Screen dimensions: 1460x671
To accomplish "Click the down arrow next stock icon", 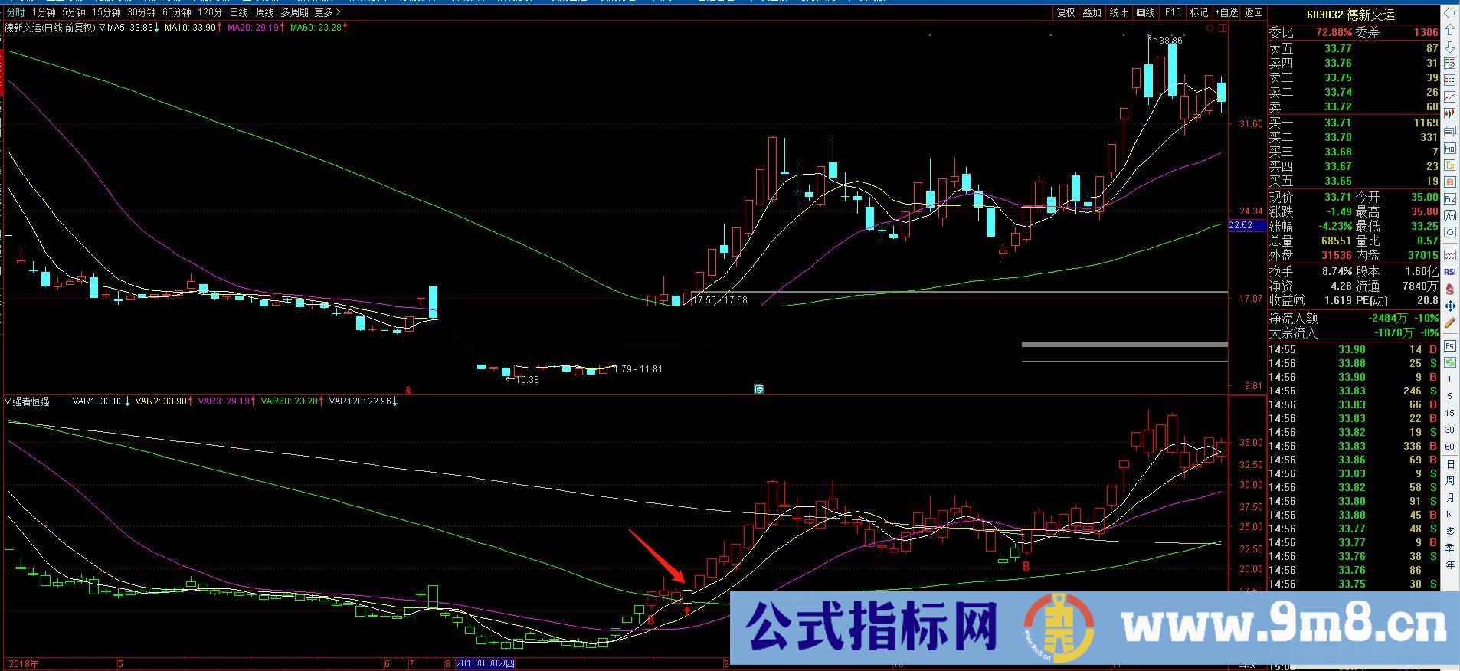I will point(1450,47).
